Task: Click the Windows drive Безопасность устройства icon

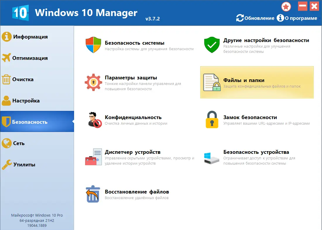Action: coord(212,158)
